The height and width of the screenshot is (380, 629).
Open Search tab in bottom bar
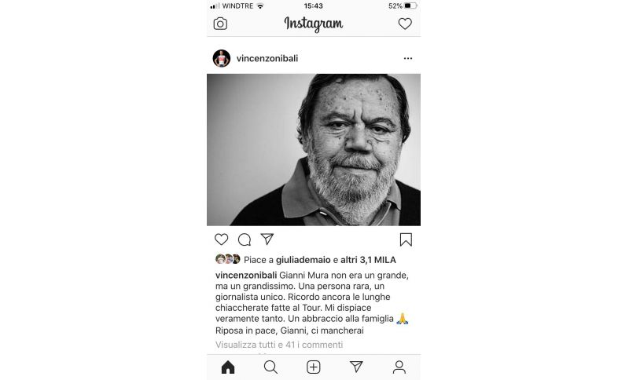270,367
